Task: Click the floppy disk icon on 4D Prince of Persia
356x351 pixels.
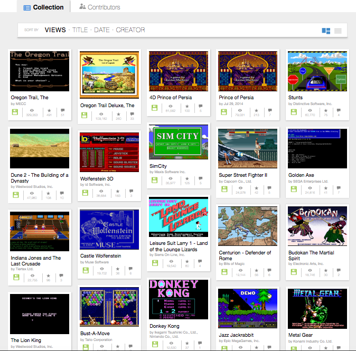Action: tap(154, 108)
